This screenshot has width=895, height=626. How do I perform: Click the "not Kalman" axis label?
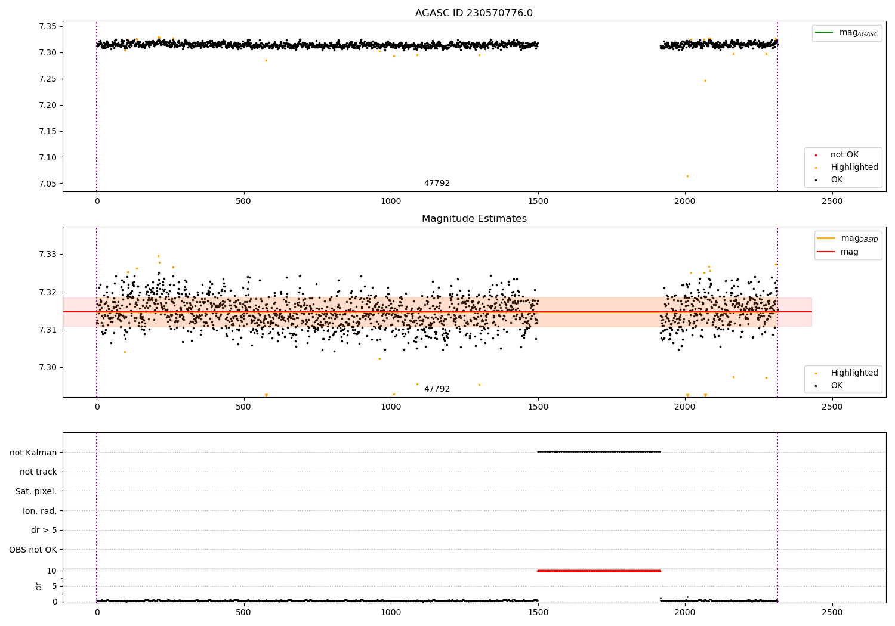(33, 453)
